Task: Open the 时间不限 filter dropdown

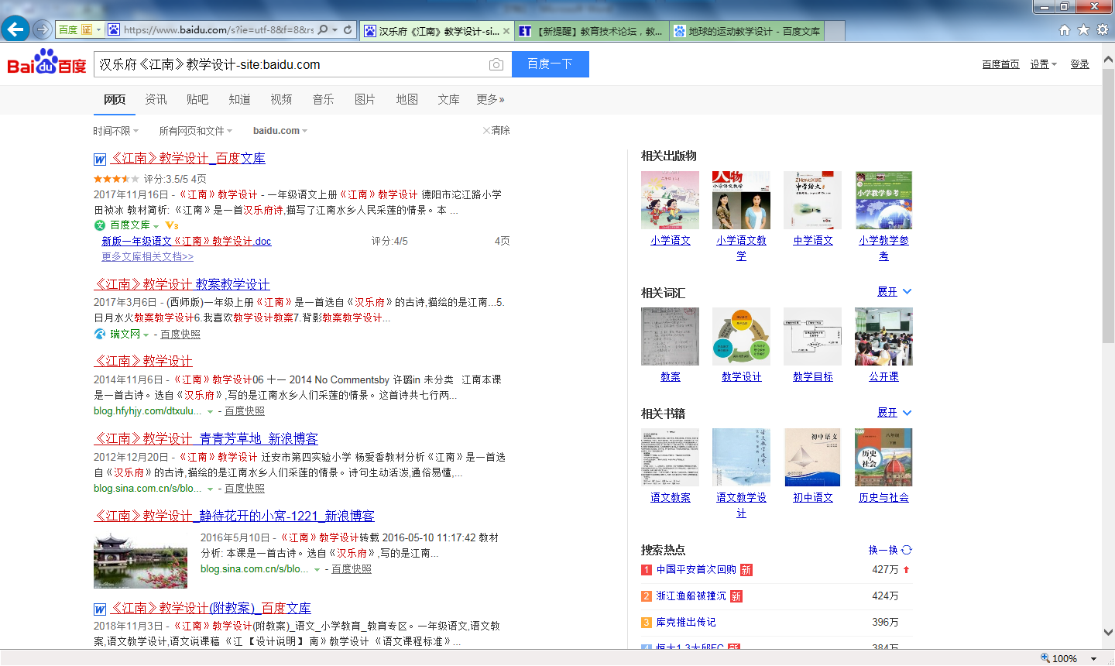Action: point(116,131)
